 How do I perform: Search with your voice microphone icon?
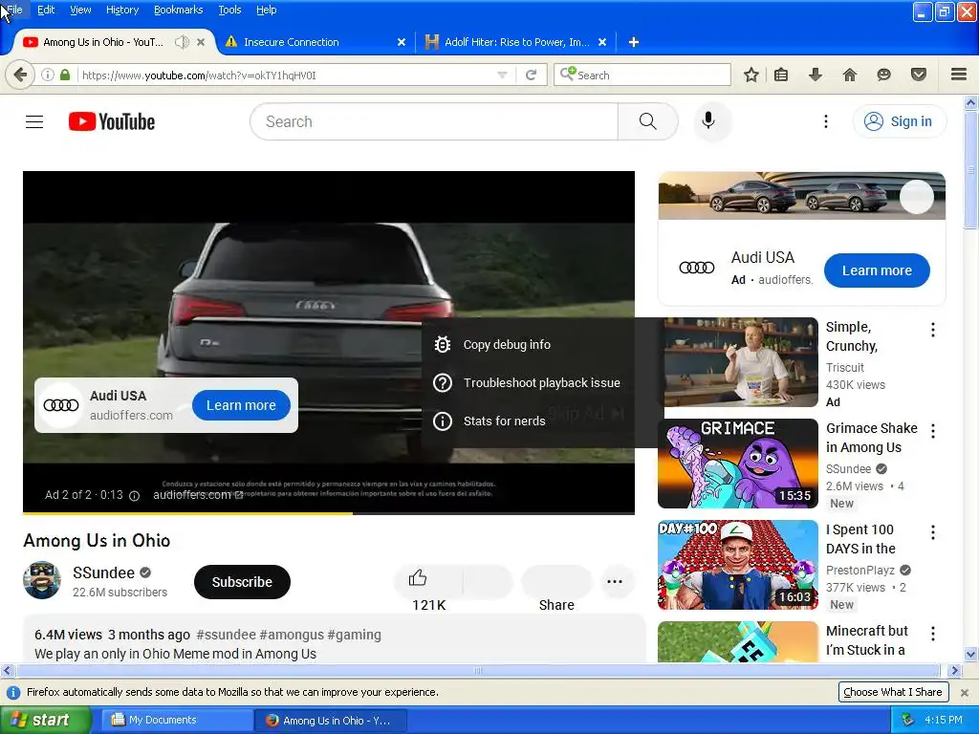708,120
